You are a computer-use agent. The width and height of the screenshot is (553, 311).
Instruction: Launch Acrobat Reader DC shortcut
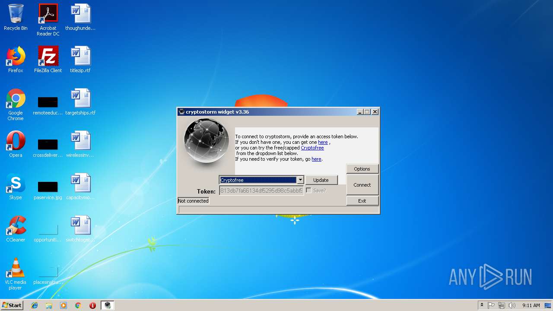click(48, 20)
